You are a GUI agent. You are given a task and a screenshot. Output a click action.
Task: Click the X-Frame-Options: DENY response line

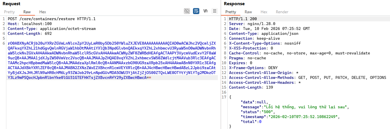249,68
